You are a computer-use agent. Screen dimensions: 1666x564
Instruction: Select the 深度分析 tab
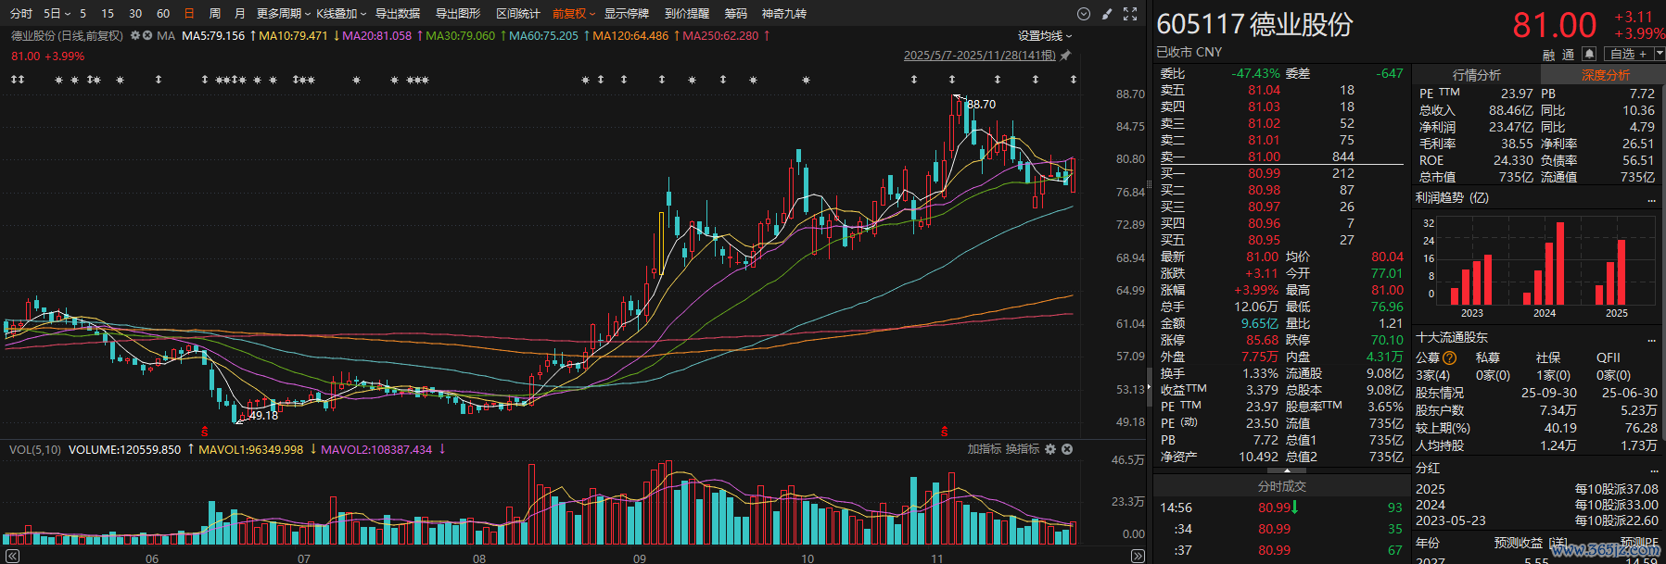point(1605,75)
